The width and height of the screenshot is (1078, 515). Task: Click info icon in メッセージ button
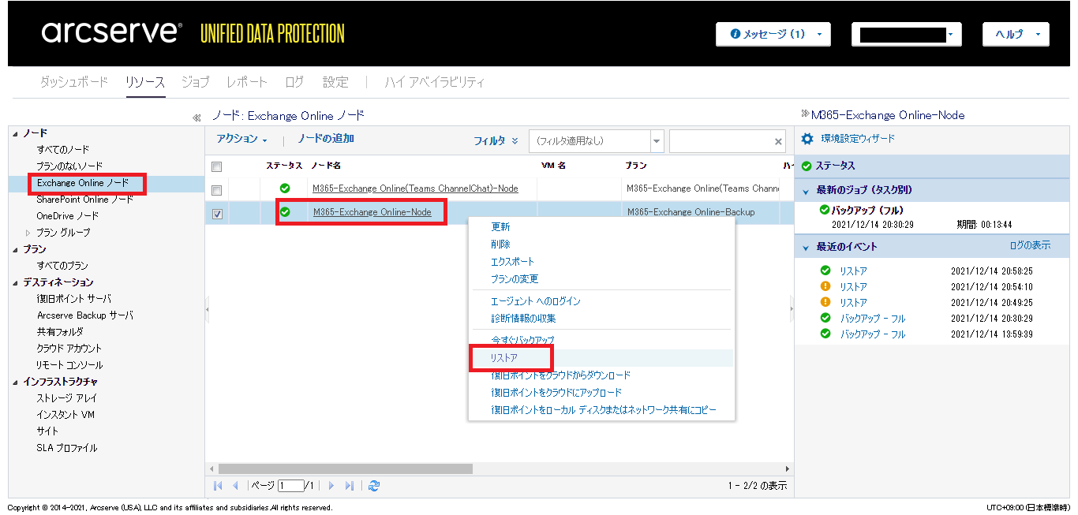[x=736, y=34]
